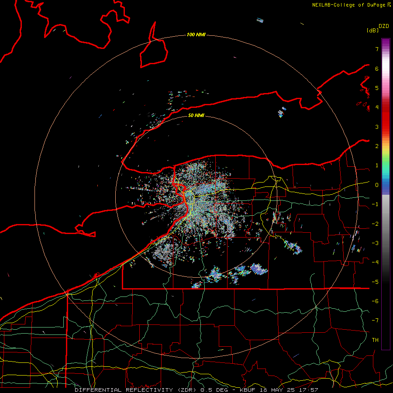The width and height of the screenshot is (393, 393).
Task: Click the 7 value on color scale
Action: pos(377,49)
